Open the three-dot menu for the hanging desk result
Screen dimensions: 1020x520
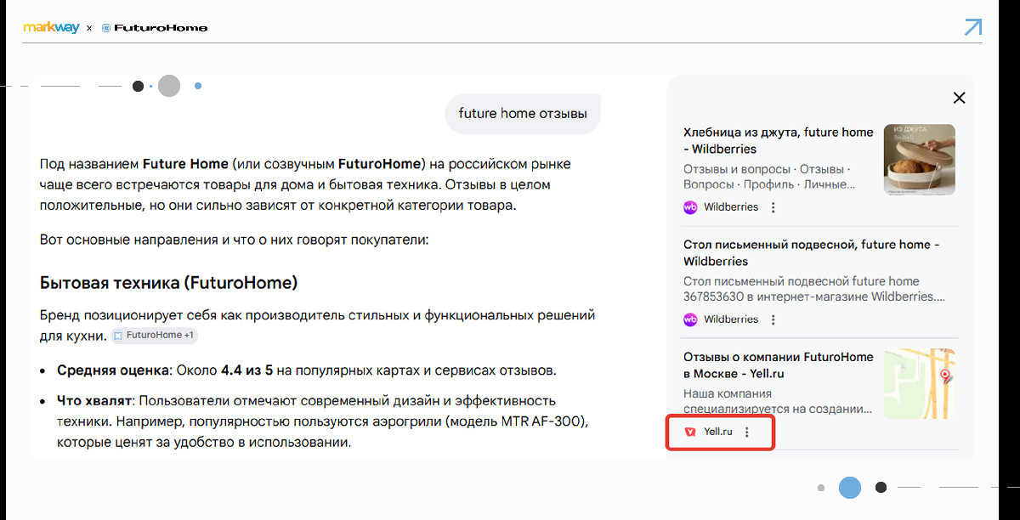pyautogui.click(x=773, y=319)
